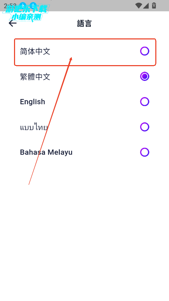169x301 pixels.
Task: Select the Thai language radio button
Action: [144, 127]
